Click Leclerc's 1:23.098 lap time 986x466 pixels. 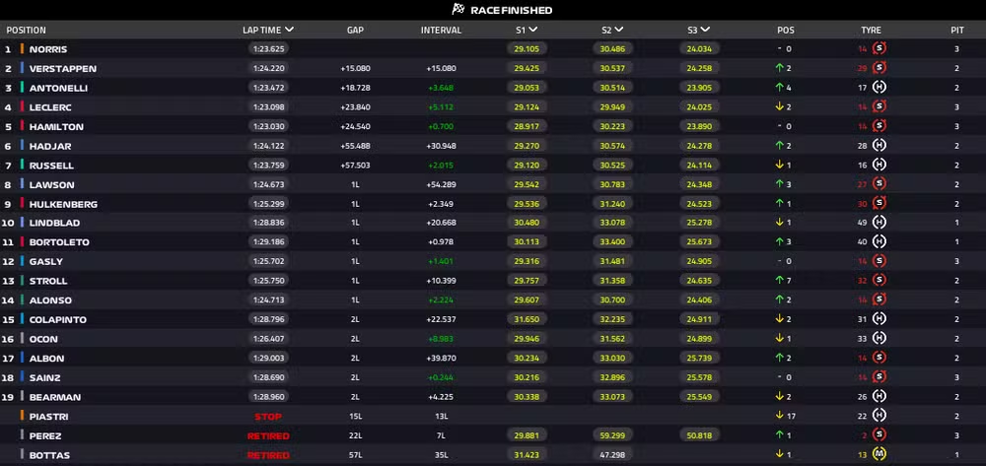coord(268,106)
